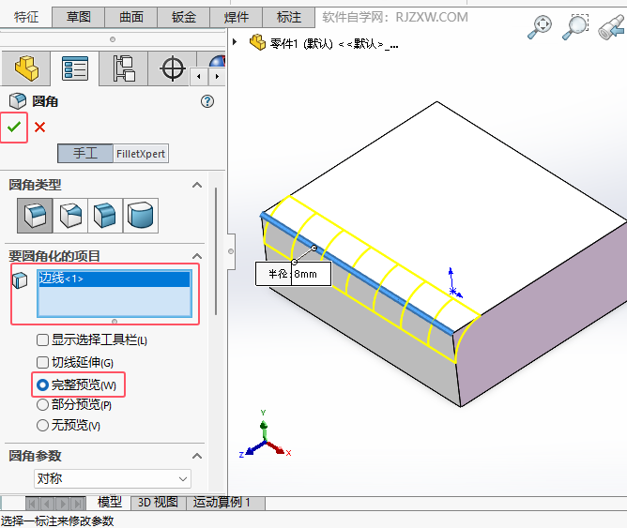Collapse the Fillet Type section

pos(197,185)
